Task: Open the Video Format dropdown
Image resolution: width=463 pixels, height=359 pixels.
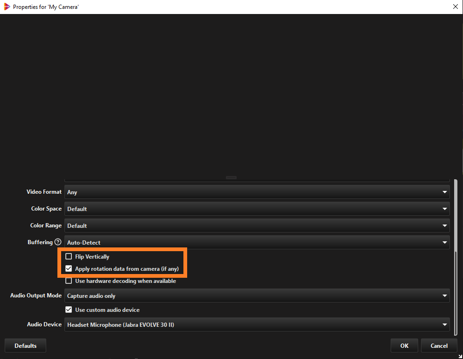Action: [257, 192]
